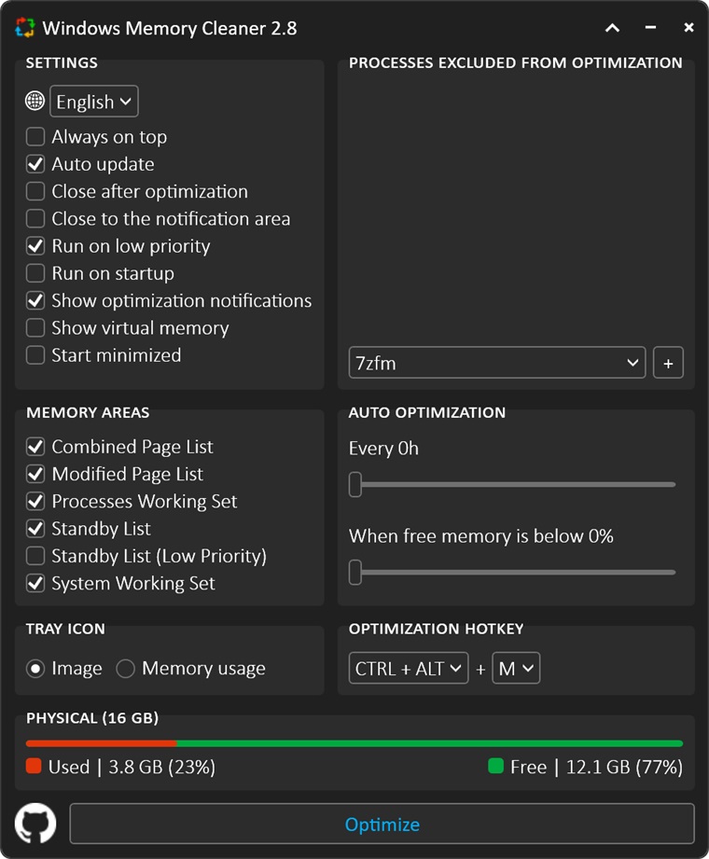Expand the 7zfm process dropdown
The width and height of the screenshot is (709, 859).
point(497,363)
